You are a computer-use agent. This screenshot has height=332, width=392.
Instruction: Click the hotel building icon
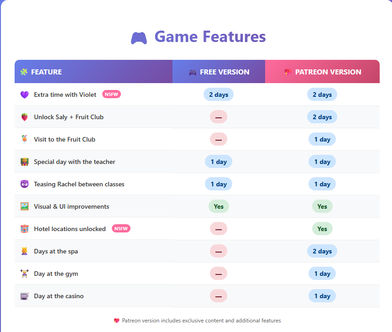point(25,229)
